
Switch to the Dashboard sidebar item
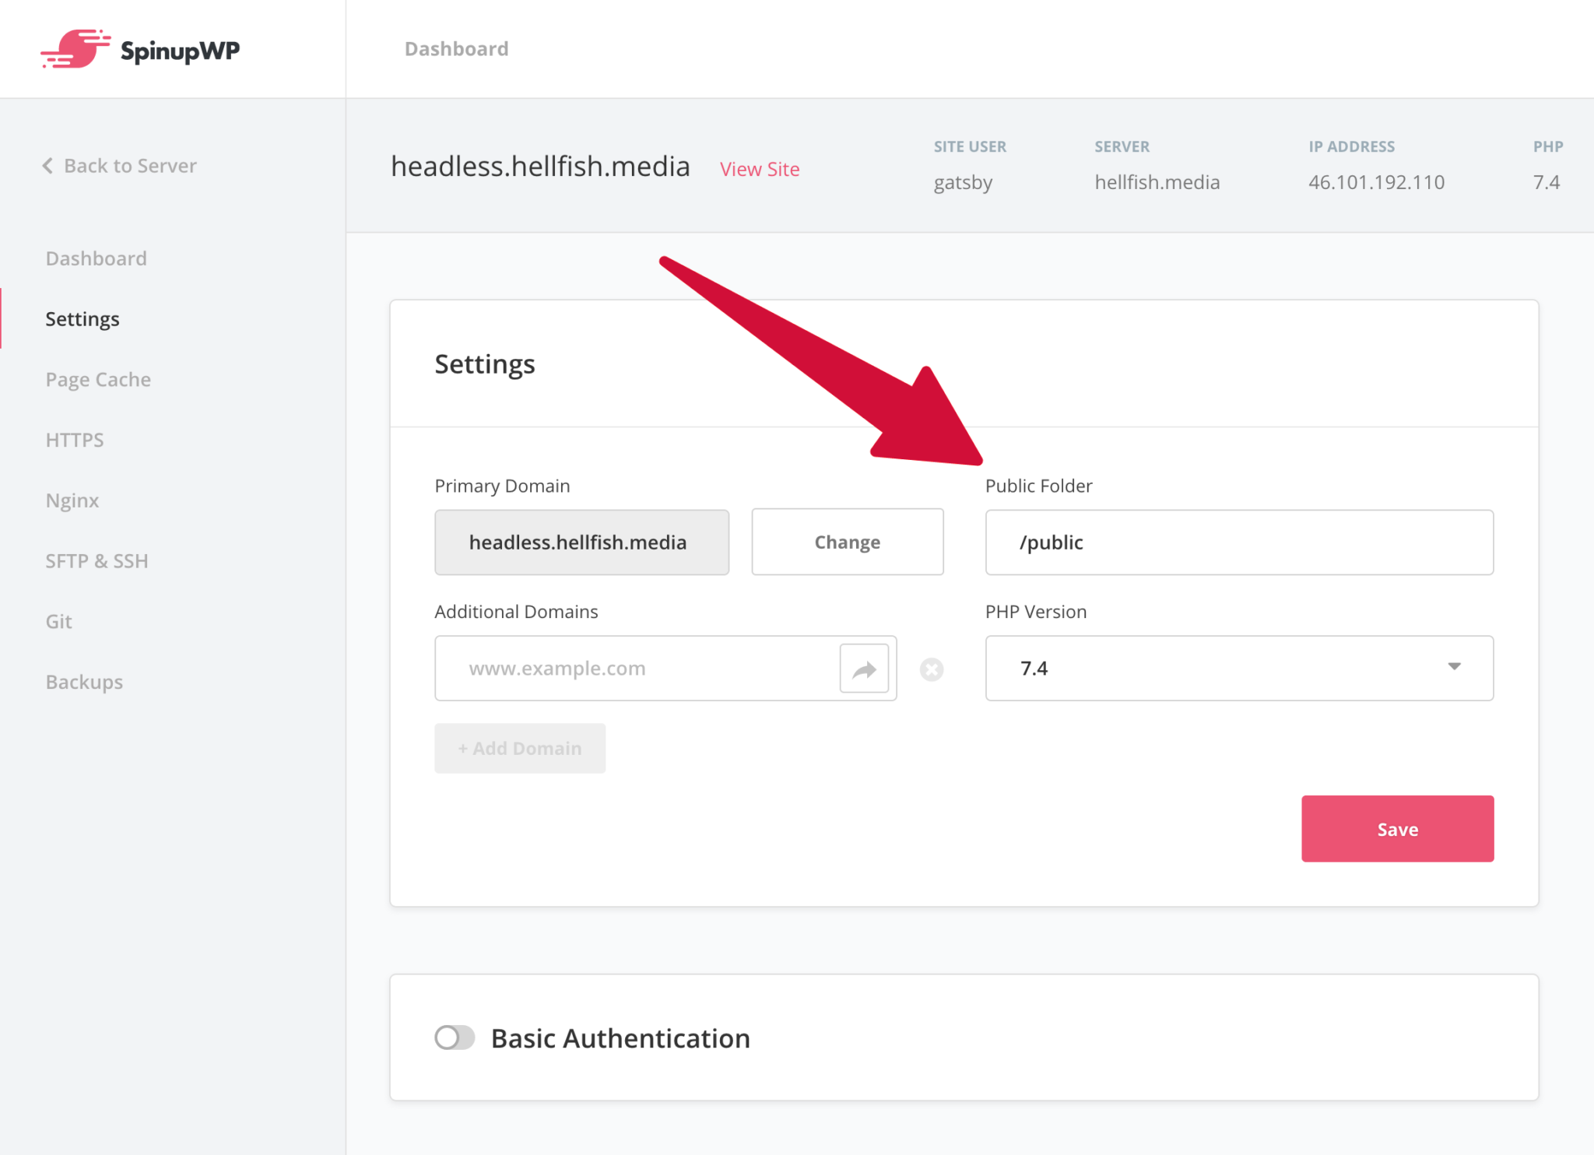(96, 258)
